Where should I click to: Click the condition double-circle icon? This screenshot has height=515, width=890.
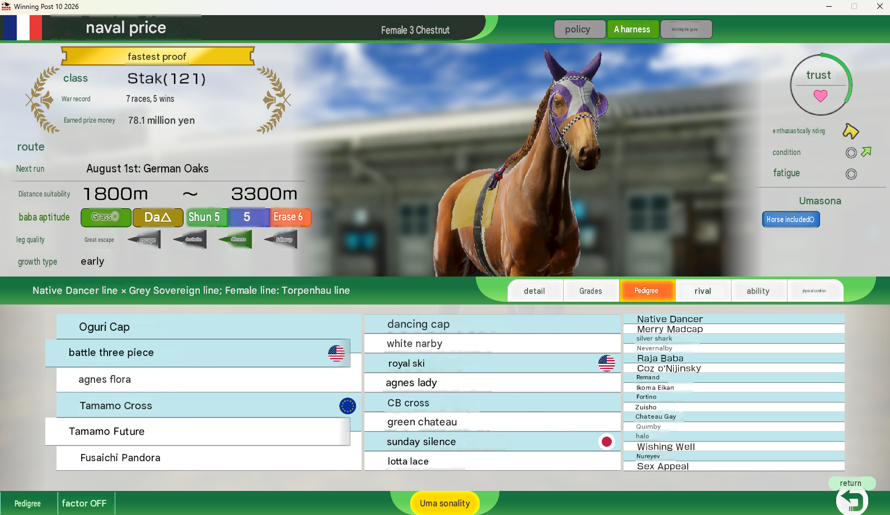851,153
